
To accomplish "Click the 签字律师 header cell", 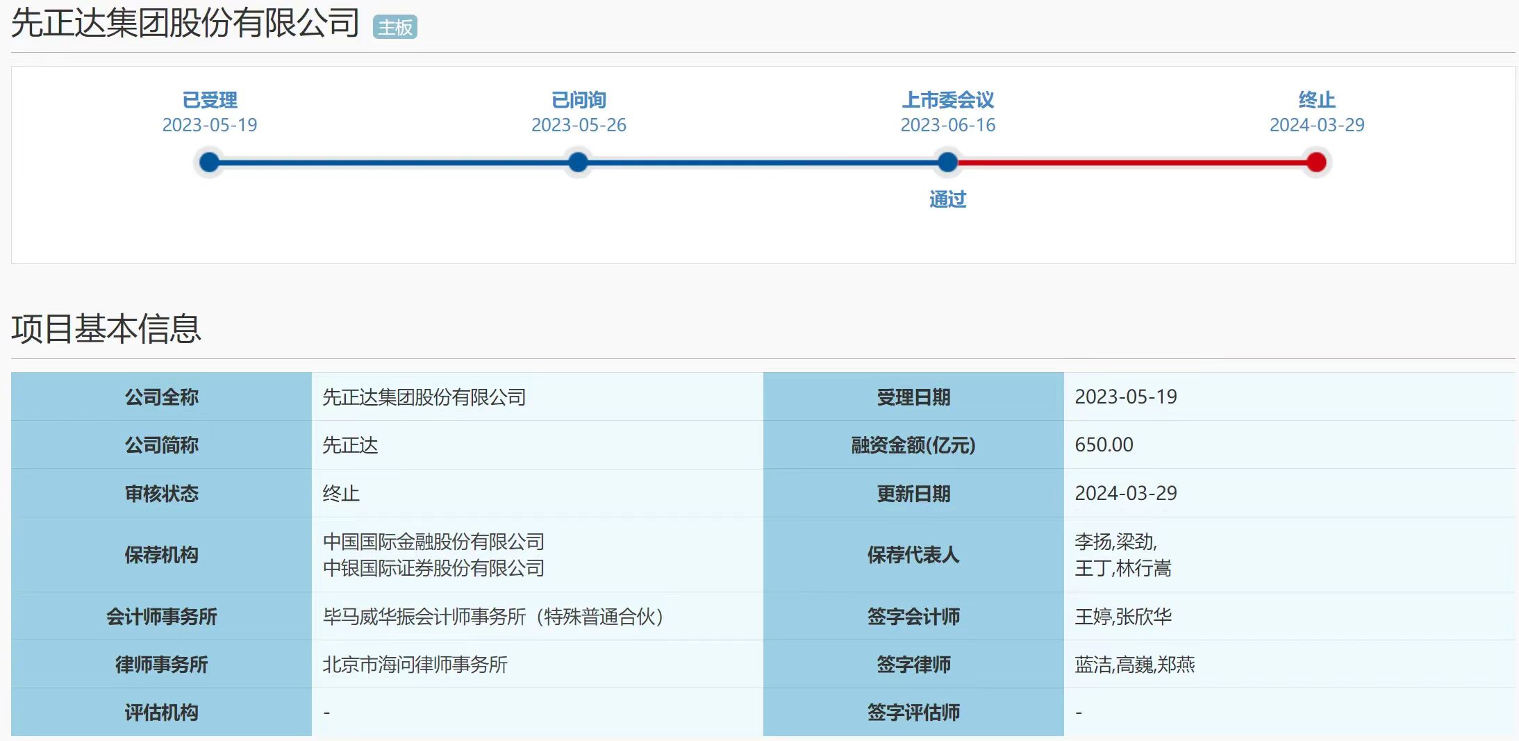I will point(913,664).
